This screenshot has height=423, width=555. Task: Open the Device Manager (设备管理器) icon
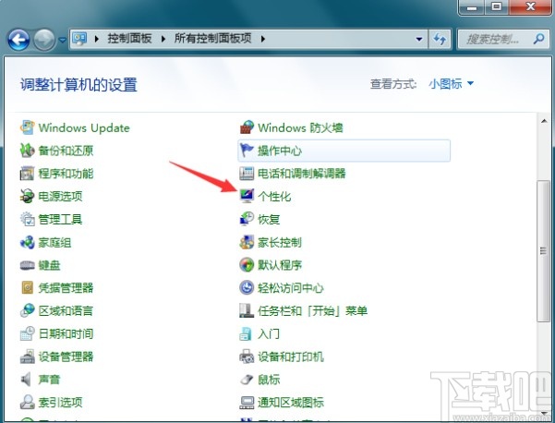tap(28, 357)
